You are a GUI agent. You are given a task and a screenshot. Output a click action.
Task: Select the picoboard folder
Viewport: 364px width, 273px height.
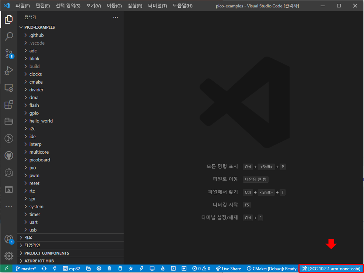tap(71, 160)
